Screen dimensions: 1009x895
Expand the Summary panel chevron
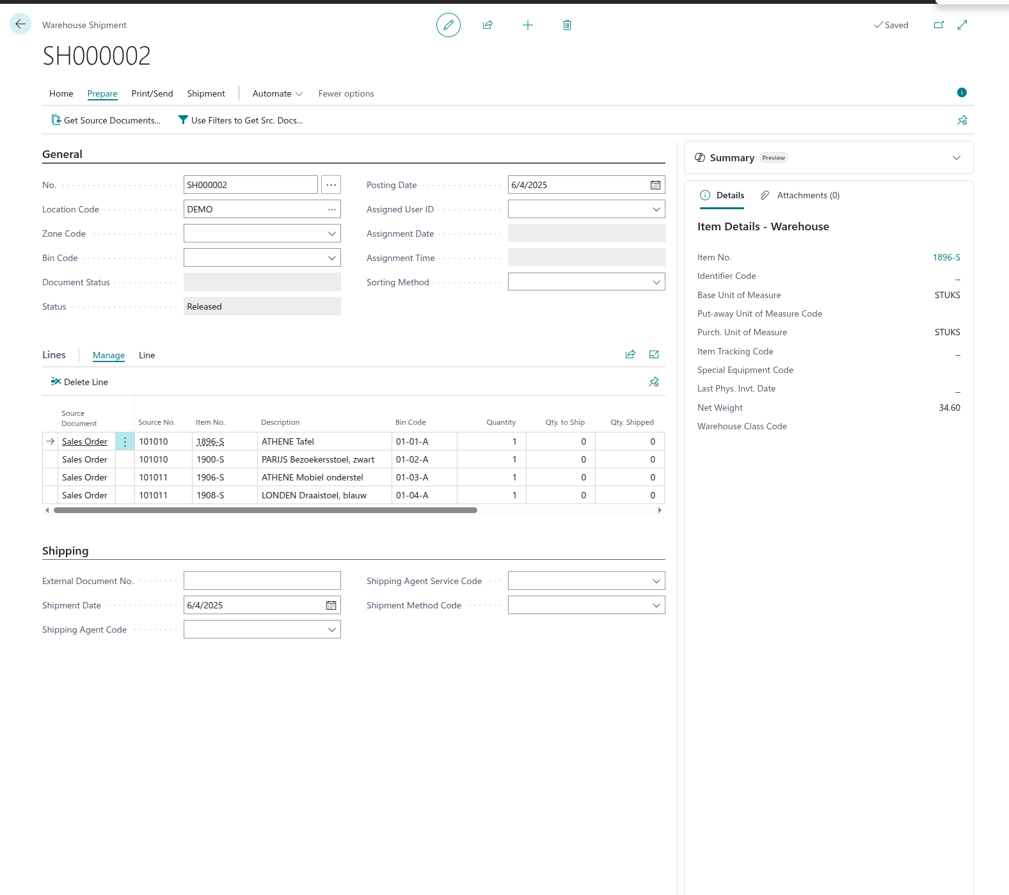[x=956, y=158]
